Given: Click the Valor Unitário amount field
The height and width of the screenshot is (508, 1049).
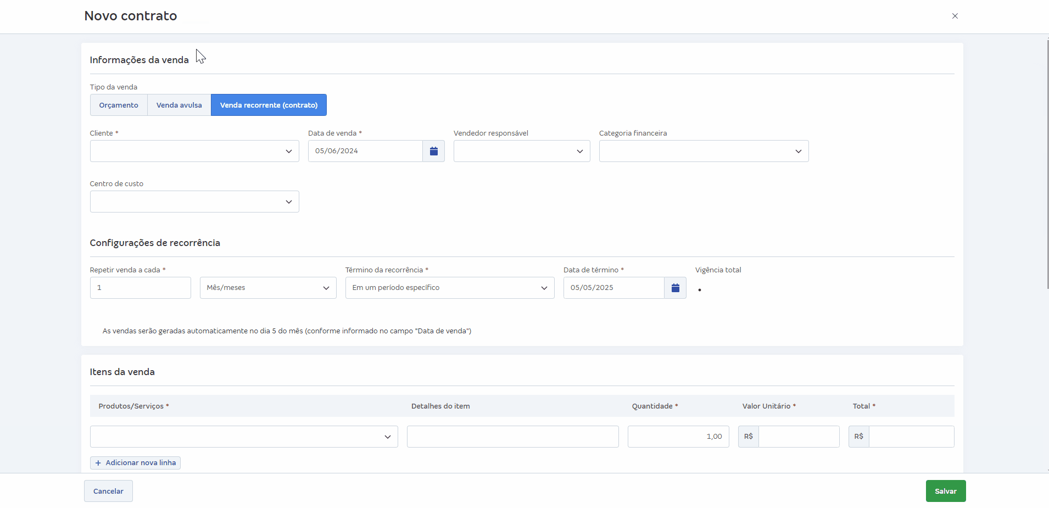Looking at the screenshot, I should (798, 437).
